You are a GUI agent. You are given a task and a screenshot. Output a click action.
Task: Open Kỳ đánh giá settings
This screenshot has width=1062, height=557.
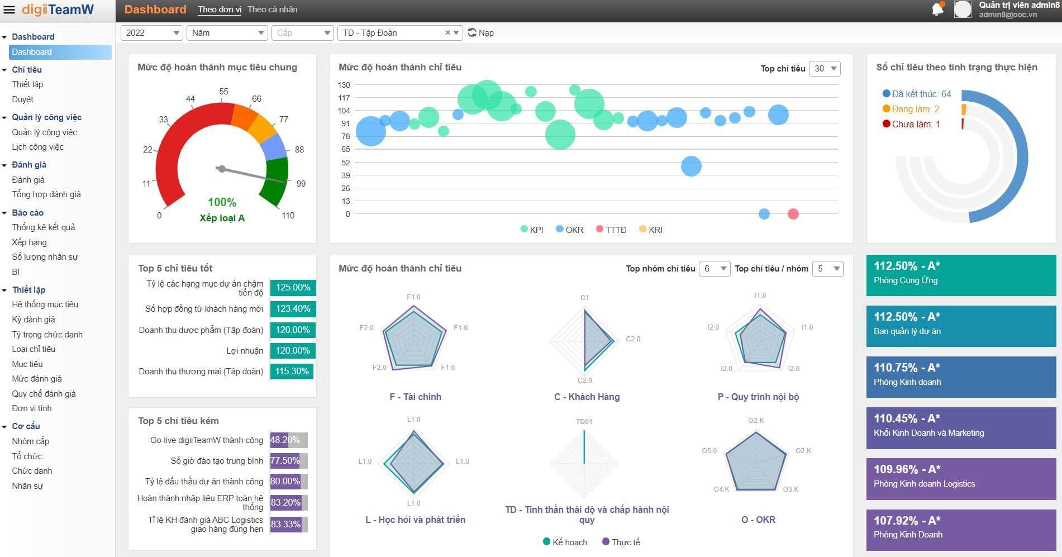click(x=34, y=320)
